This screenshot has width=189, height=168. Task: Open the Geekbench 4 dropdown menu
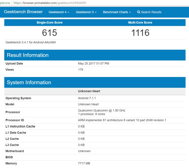pyautogui.click(x=59, y=12)
